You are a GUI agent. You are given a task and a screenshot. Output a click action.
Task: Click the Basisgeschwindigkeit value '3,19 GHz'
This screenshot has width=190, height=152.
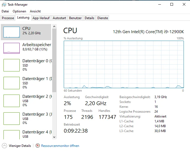click(161, 97)
